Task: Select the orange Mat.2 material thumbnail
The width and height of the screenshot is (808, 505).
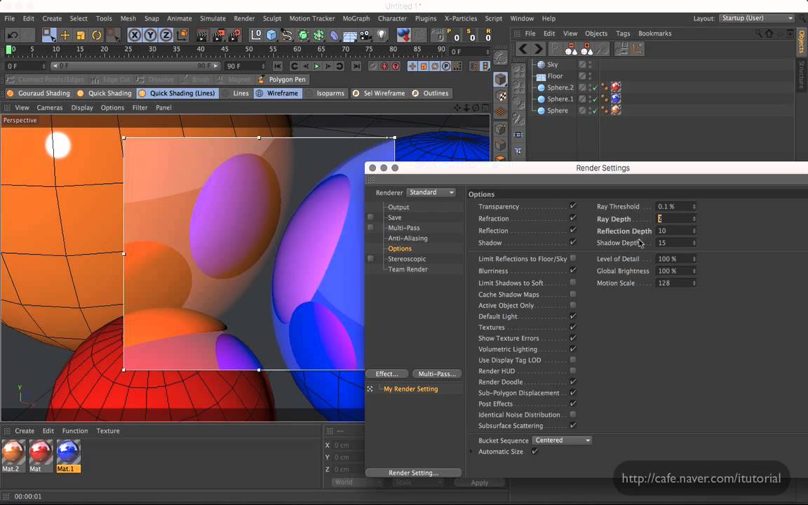Action: (13, 456)
